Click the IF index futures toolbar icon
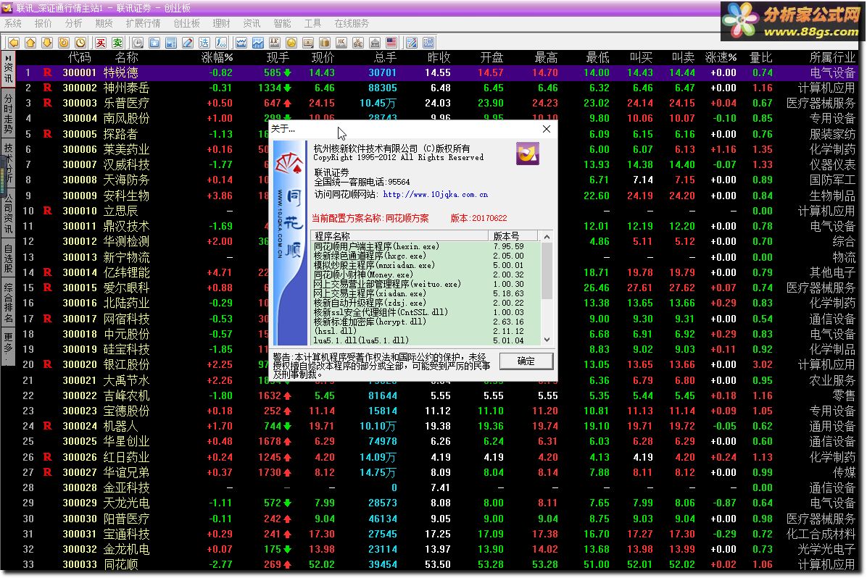 (274, 43)
